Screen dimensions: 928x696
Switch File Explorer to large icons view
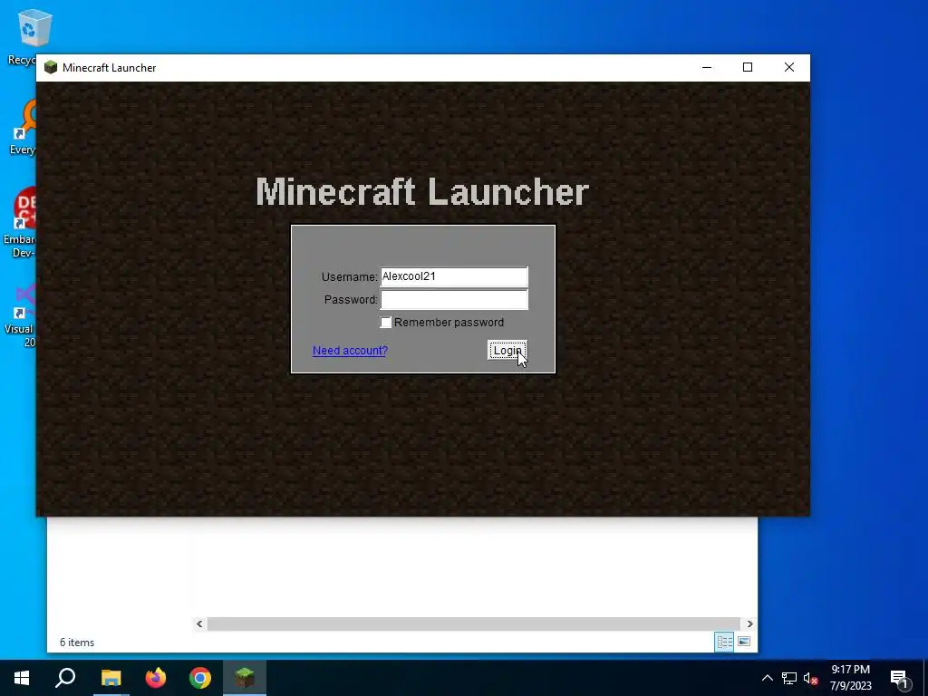[744, 642]
